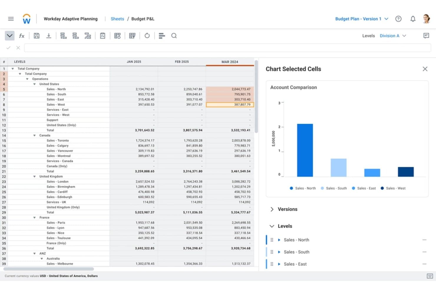The image size is (436, 290).
Task: Collapse the Levels section in chart panel
Action: pyautogui.click(x=272, y=226)
